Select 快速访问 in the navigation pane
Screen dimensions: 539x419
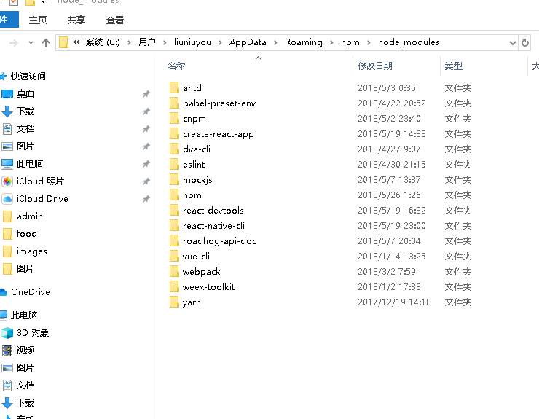pos(28,76)
